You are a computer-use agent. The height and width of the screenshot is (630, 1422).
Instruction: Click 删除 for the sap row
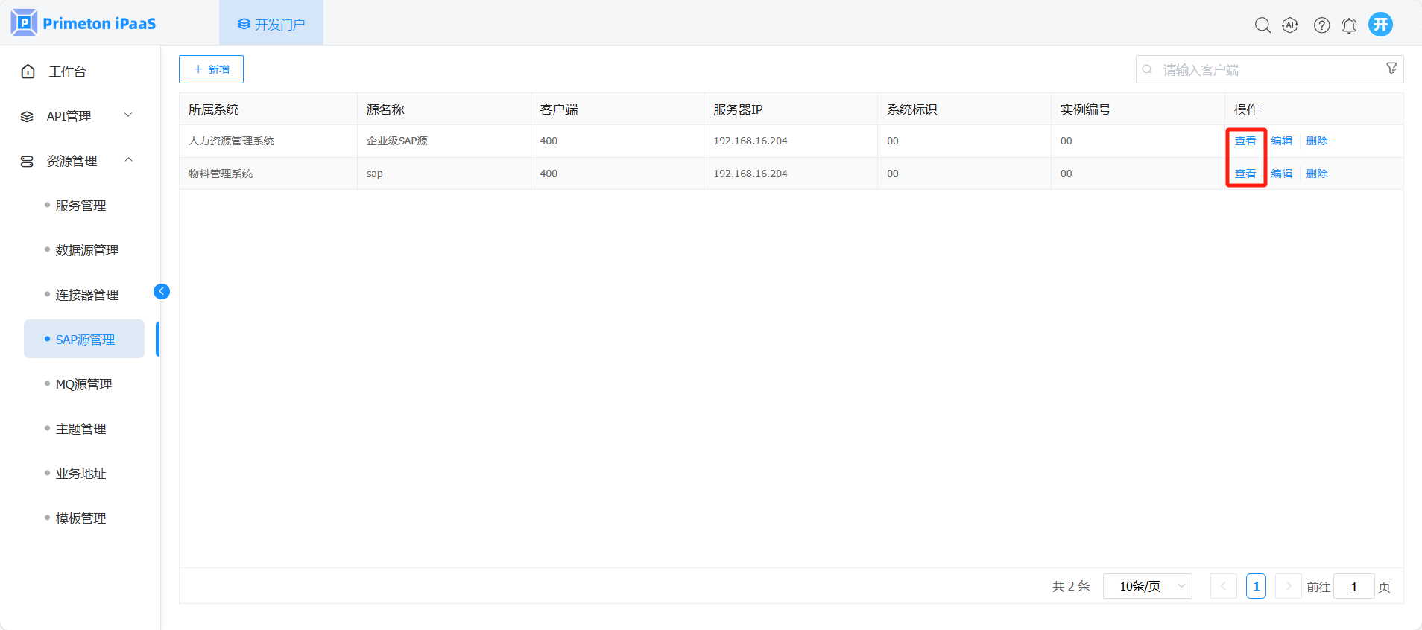point(1317,174)
